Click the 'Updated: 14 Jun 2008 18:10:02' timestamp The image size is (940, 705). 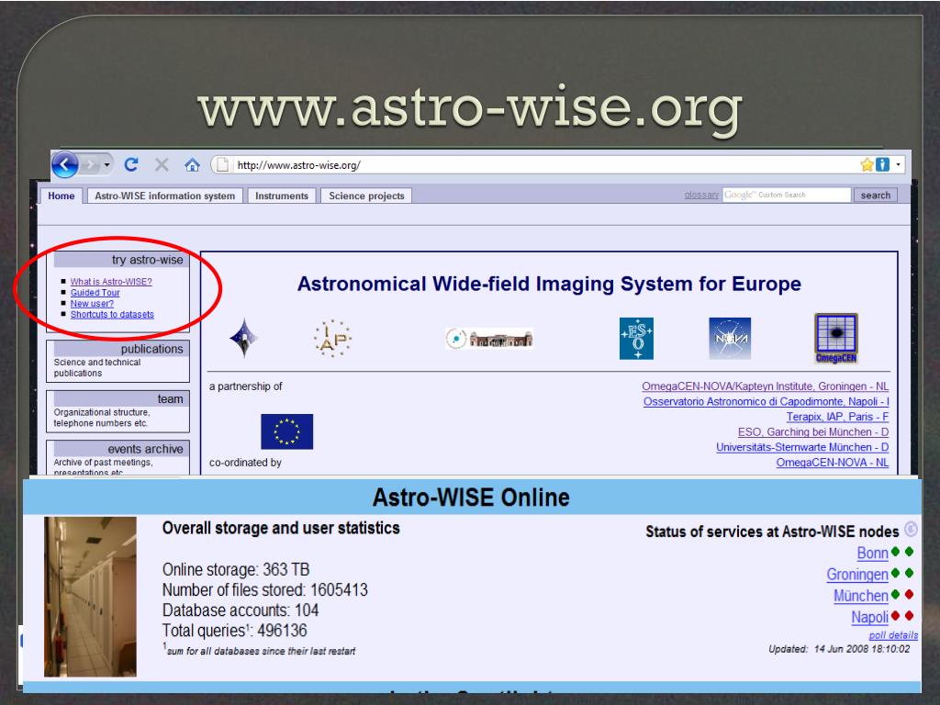tap(839, 649)
